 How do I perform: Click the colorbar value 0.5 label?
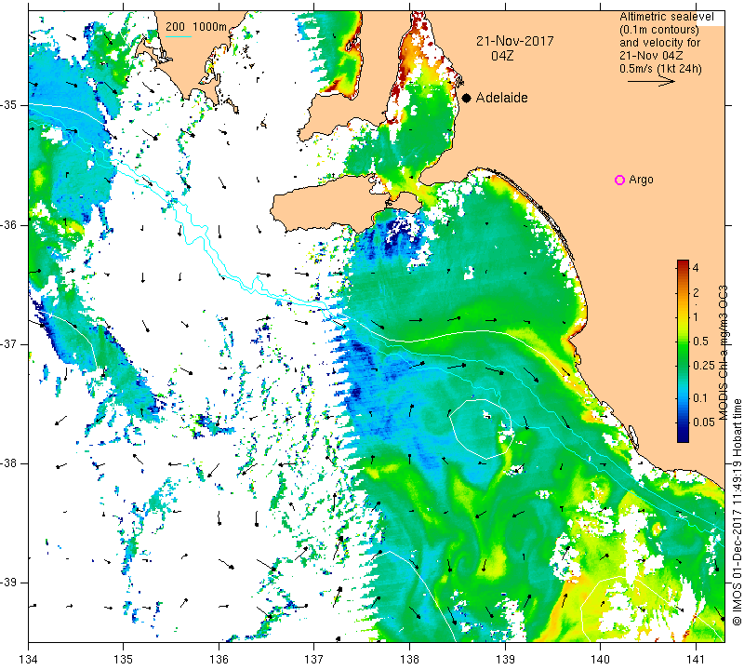[x=701, y=341]
